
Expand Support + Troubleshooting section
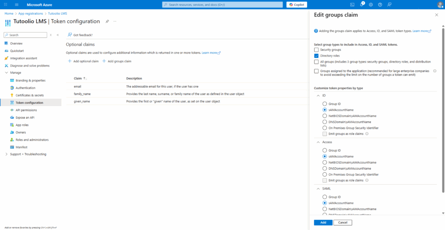6,154
